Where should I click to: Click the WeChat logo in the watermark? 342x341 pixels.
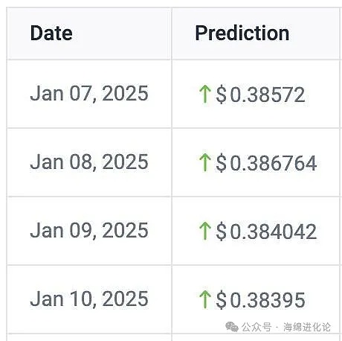tap(232, 327)
